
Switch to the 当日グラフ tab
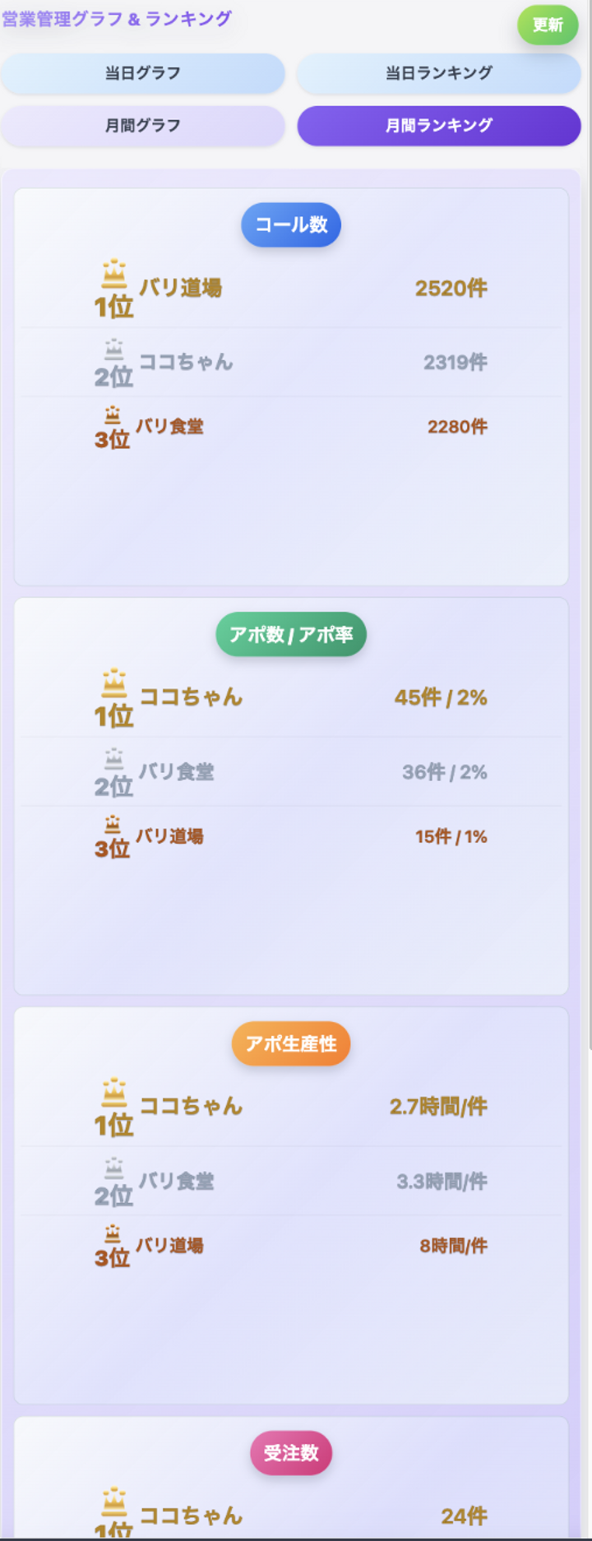pos(143,73)
